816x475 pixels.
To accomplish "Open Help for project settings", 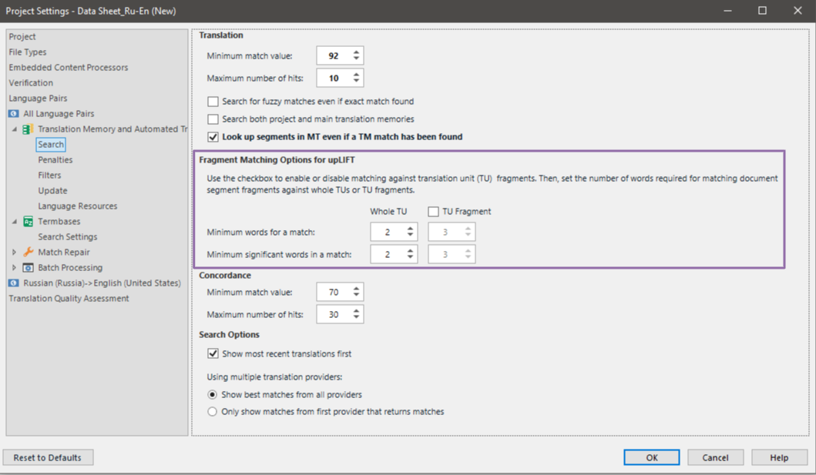I will click(779, 457).
